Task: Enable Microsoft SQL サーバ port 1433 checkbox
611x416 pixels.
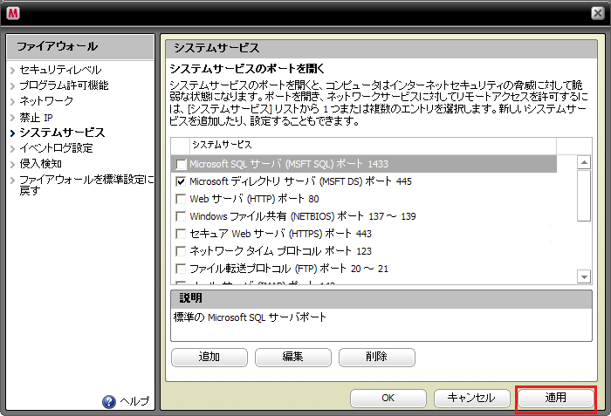Action: coord(182,164)
